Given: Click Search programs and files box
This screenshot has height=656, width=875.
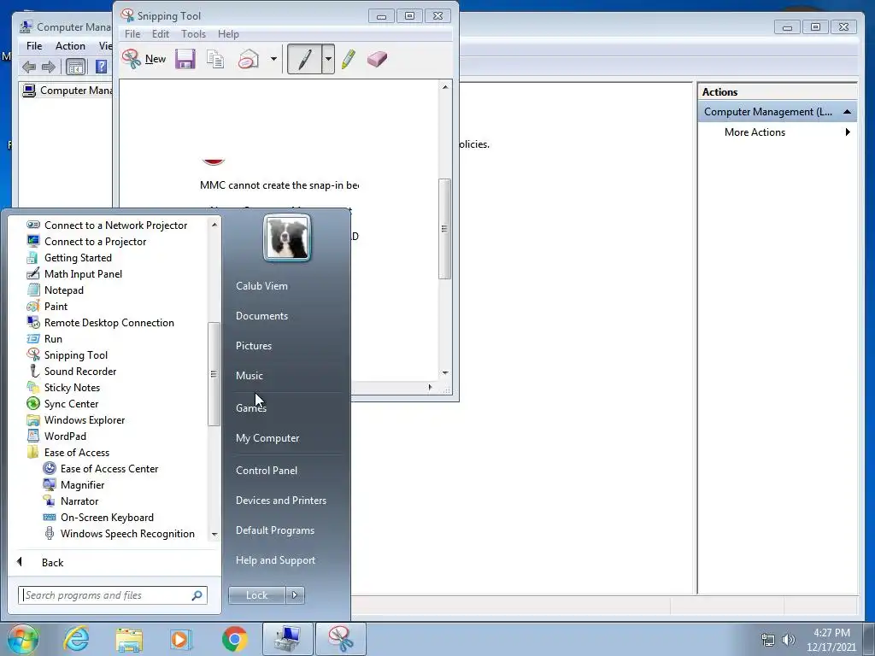Looking at the screenshot, I should (x=113, y=595).
